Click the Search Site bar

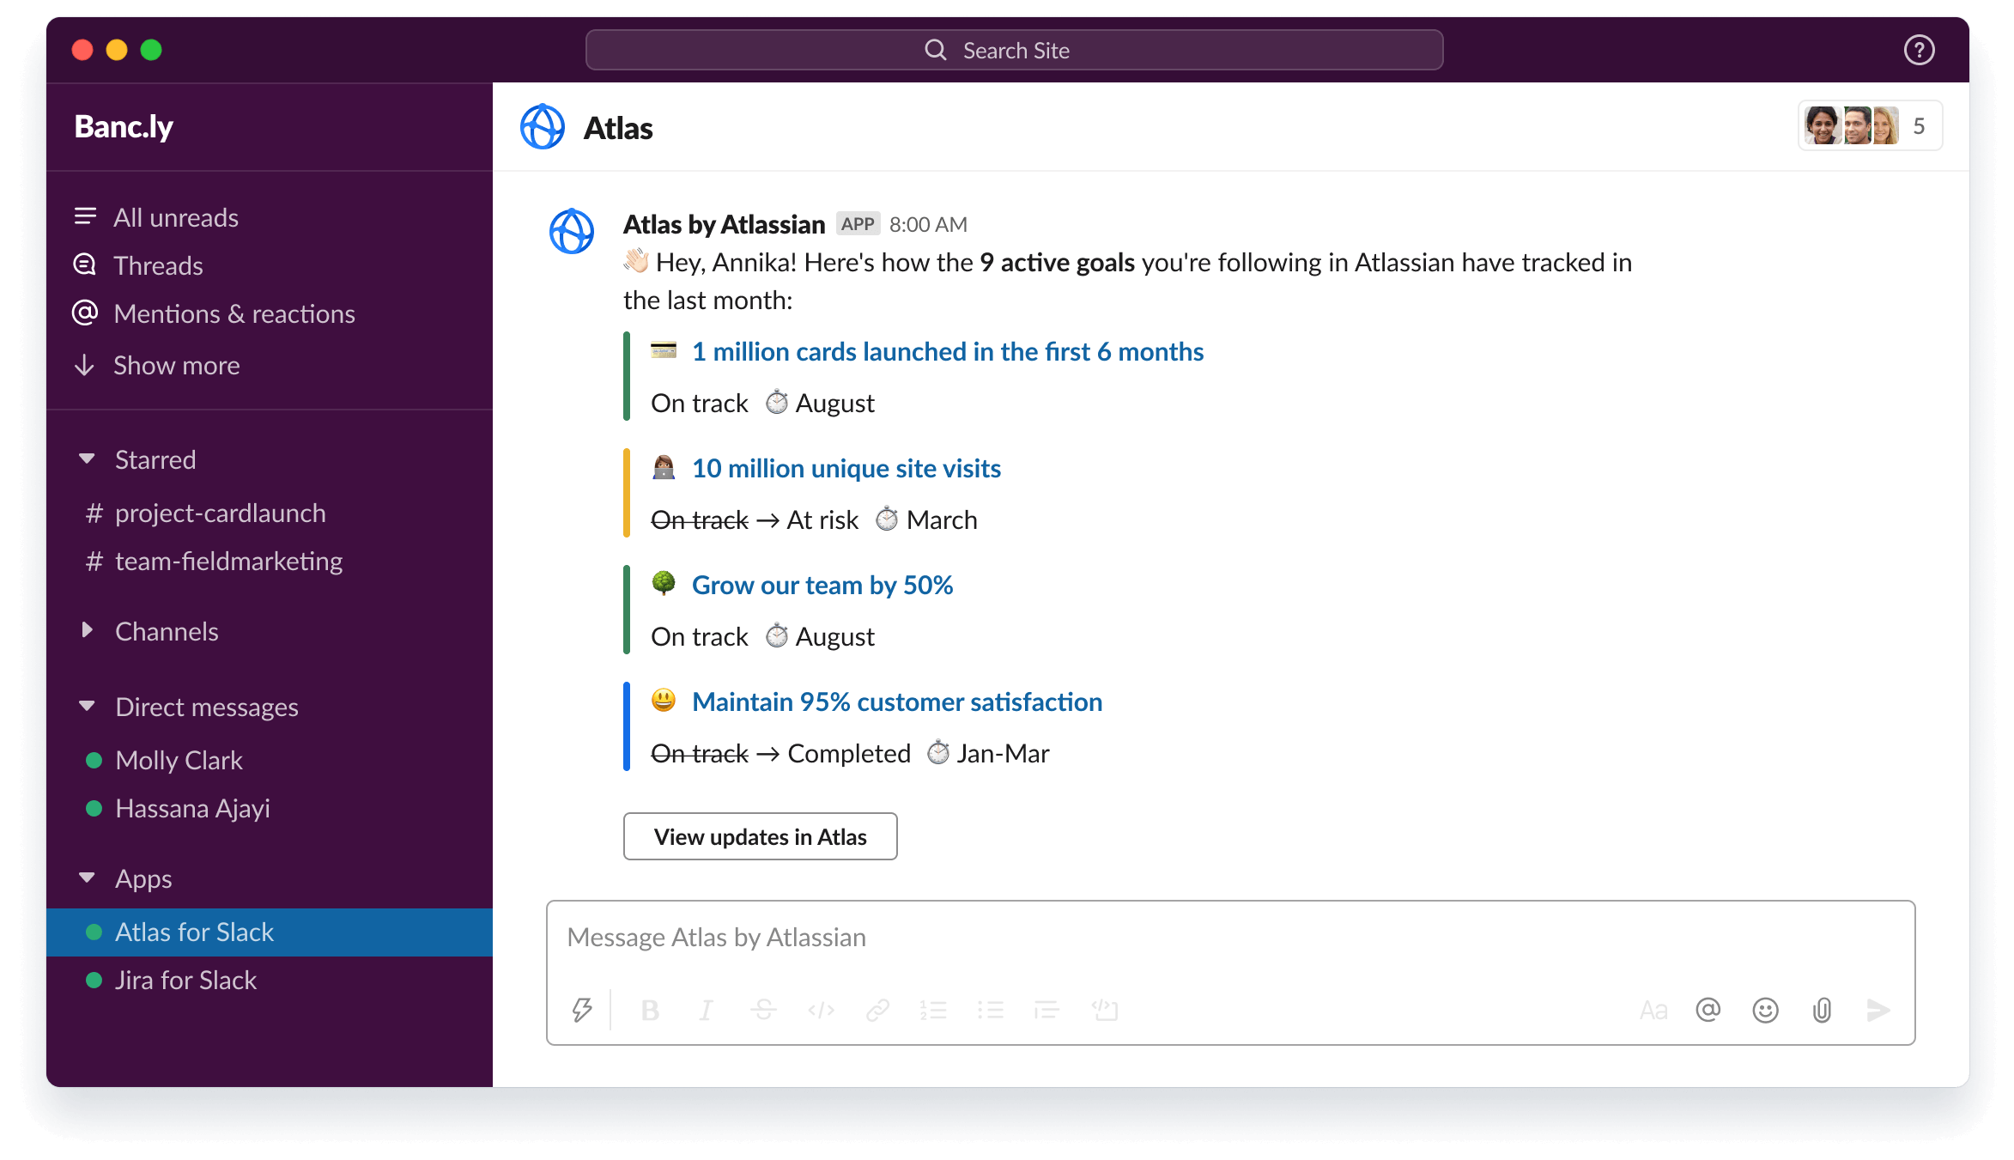tap(1007, 50)
